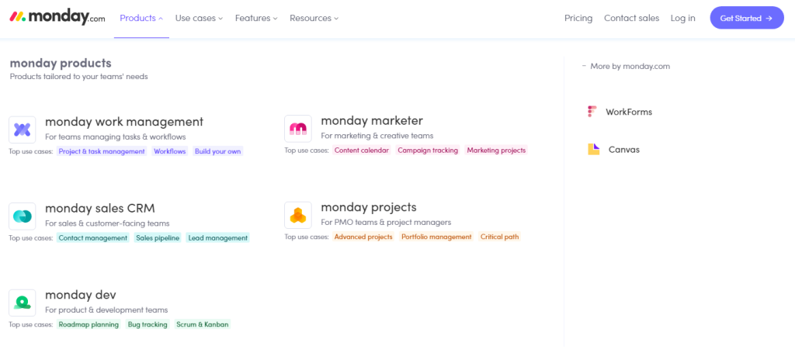Click 'For sales & customer-facing teams' text
The height and width of the screenshot is (353, 795).
click(107, 223)
